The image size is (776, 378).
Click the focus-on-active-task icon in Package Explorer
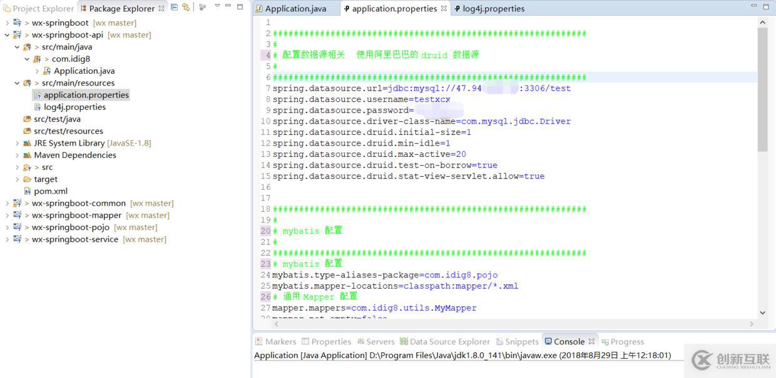coord(203,7)
